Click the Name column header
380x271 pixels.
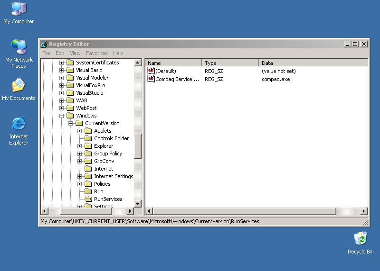click(173, 63)
